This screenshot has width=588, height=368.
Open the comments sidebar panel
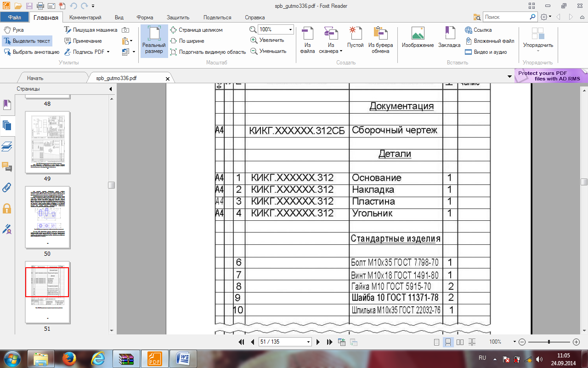7,167
